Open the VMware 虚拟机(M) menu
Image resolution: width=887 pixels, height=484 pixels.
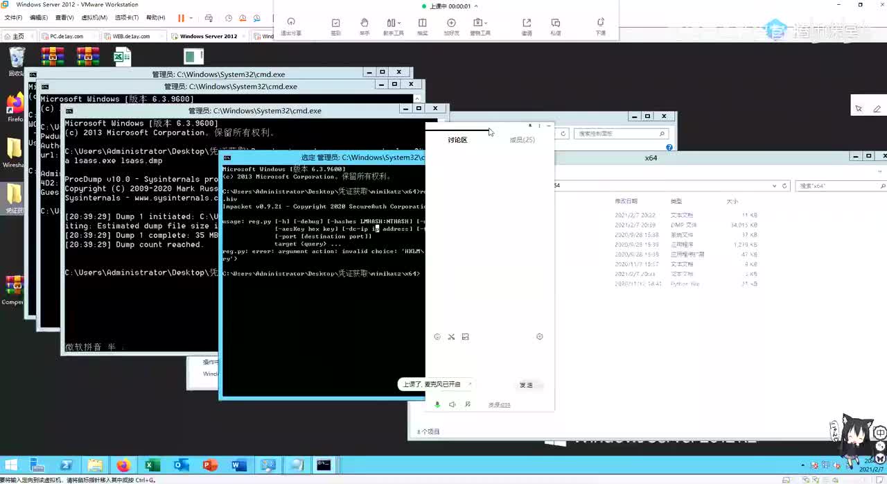click(x=94, y=17)
